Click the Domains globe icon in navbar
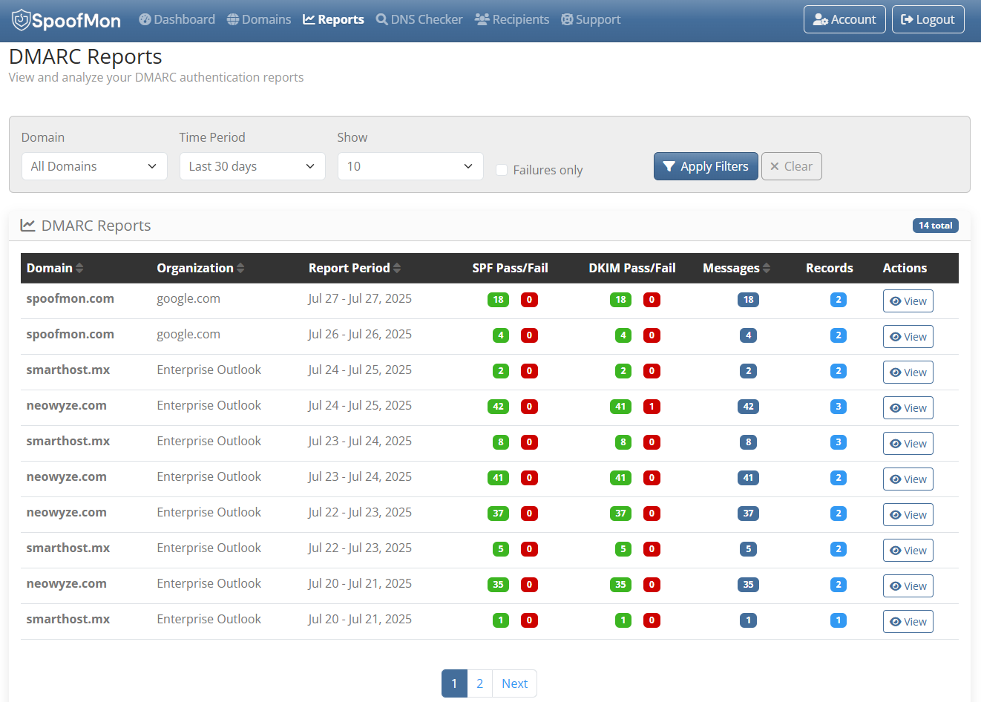 (234, 19)
